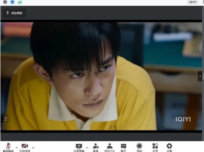204x152 pixels.
Task: Open the list icon at video's lower left
Action: [5, 119]
